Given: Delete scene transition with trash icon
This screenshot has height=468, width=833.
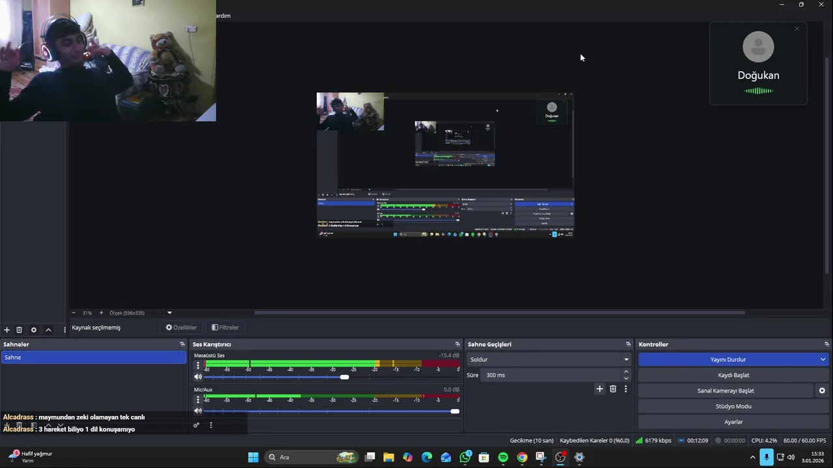Looking at the screenshot, I should [613, 389].
